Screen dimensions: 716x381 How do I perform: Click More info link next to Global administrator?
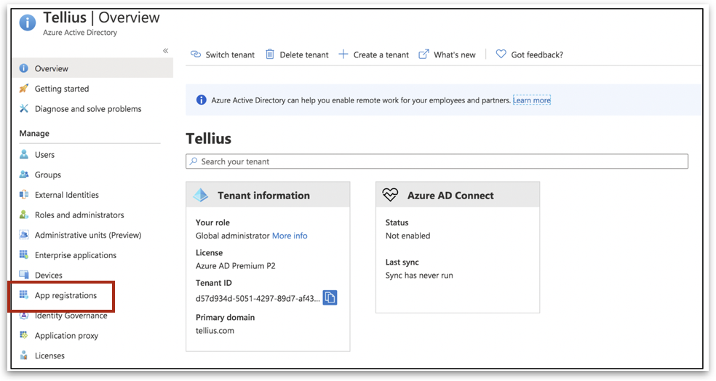(290, 236)
